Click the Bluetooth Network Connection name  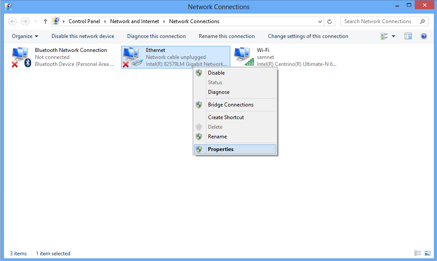tap(71, 50)
